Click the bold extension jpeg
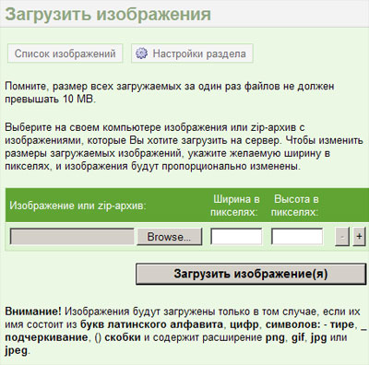Viewport: 369px width, 365px height. pos(17,351)
